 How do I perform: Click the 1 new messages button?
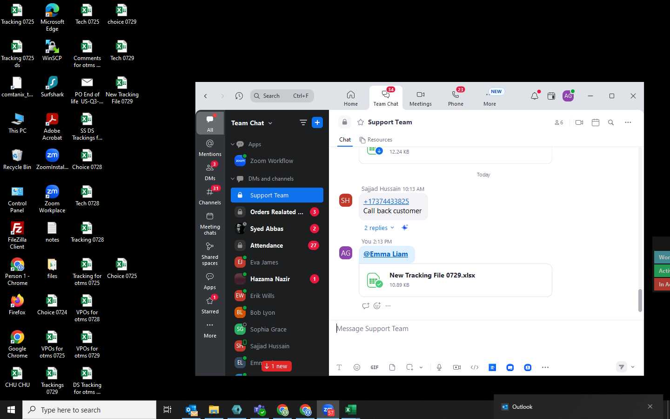276,366
